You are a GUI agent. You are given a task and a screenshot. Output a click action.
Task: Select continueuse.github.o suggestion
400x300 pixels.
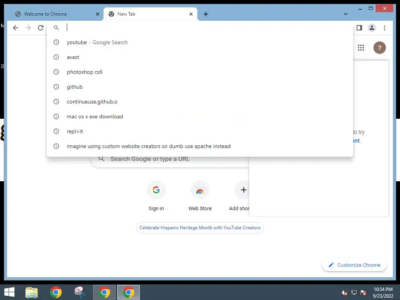(200, 102)
